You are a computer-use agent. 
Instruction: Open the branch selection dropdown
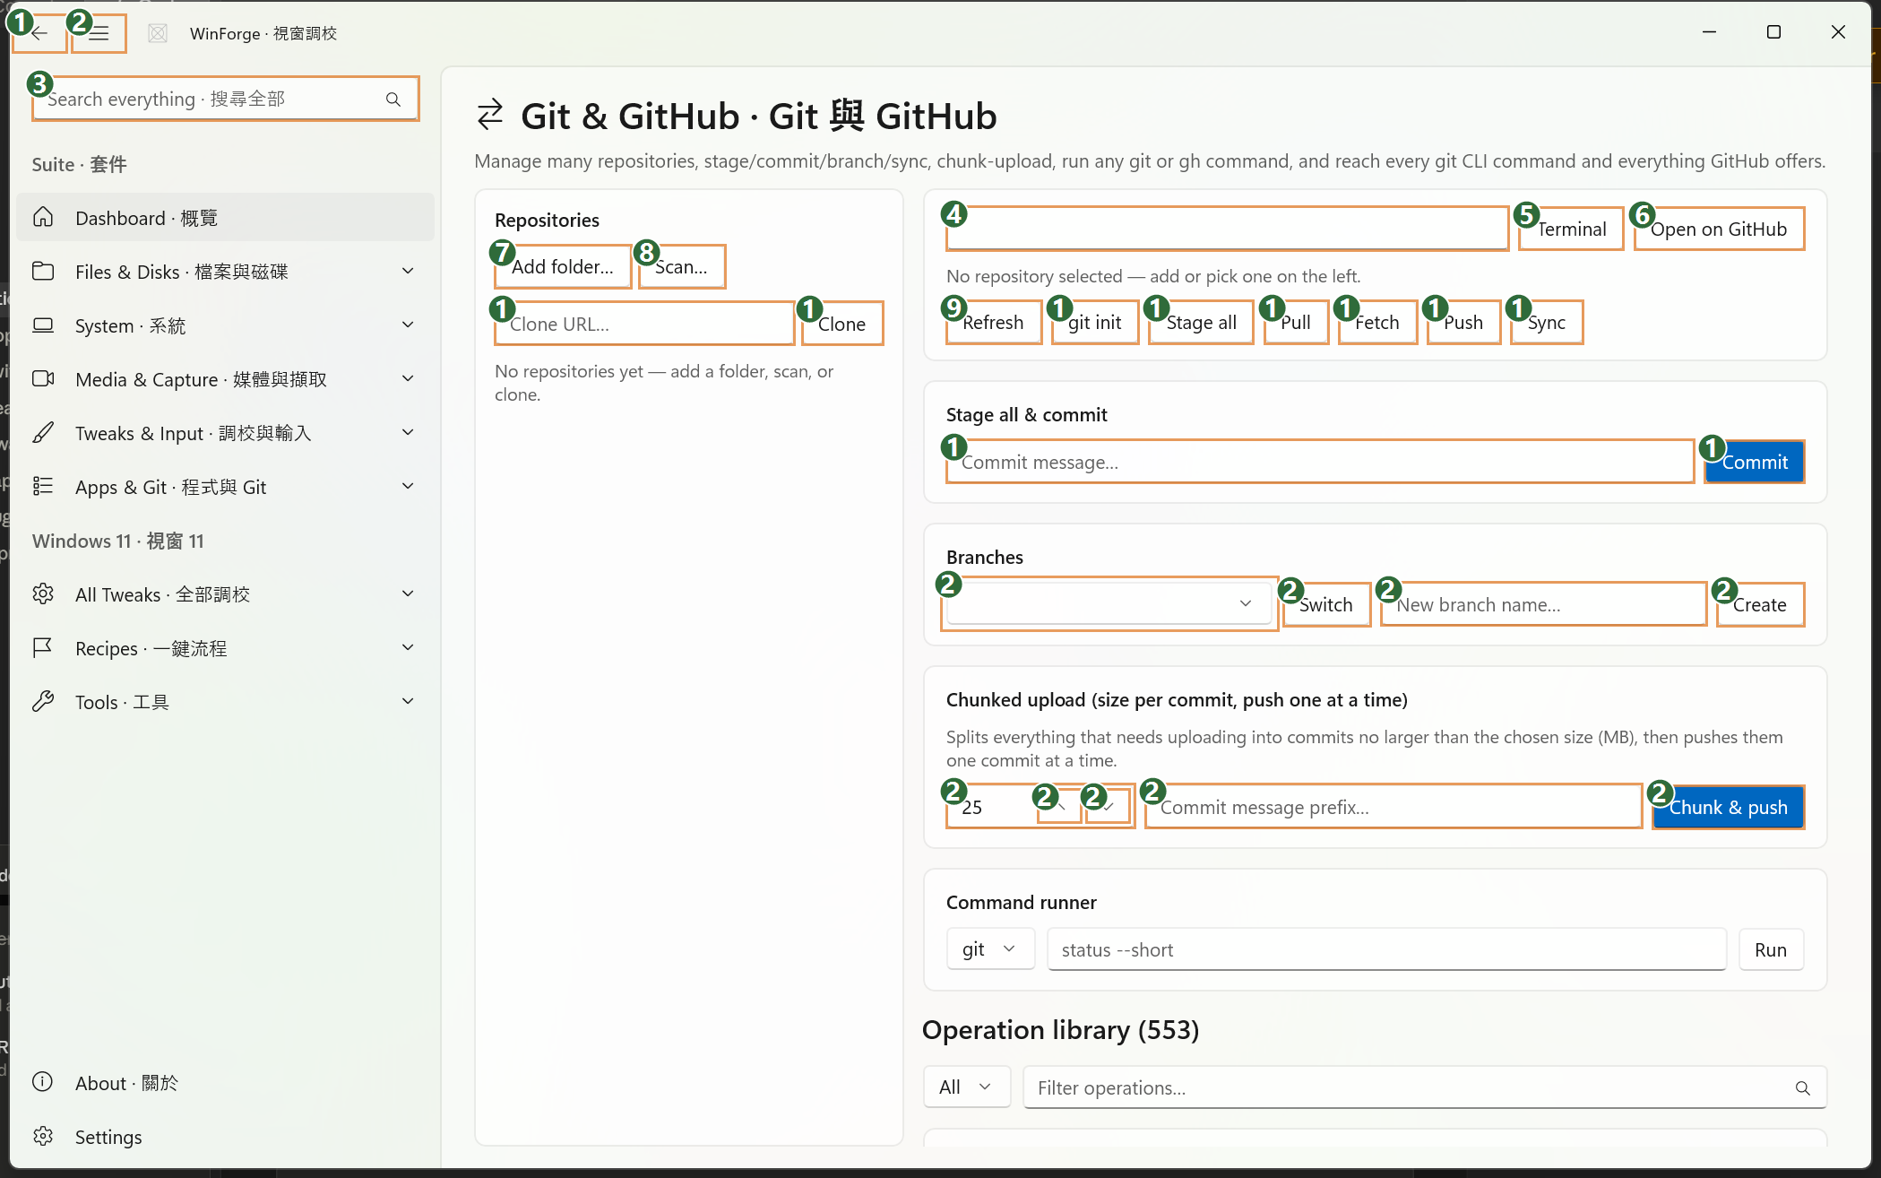[x=1109, y=603]
